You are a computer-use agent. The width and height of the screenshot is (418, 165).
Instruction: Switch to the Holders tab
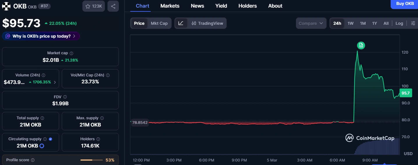click(248, 6)
